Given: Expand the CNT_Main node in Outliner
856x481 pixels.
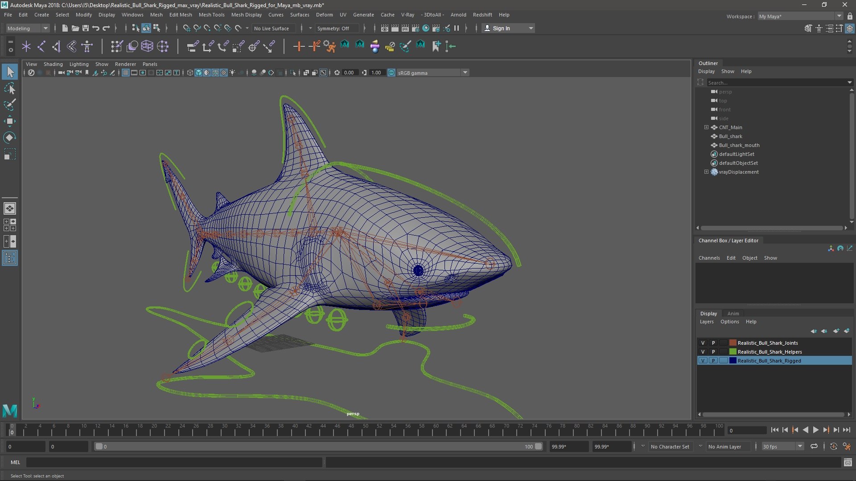Looking at the screenshot, I should [x=706, y=127].
